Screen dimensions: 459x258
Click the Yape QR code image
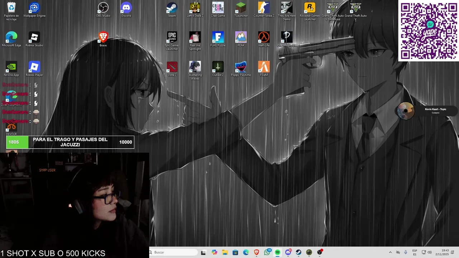click(429, 31)
